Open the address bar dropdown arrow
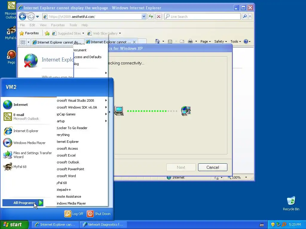 pyautogui.click(x=144, y=17)
